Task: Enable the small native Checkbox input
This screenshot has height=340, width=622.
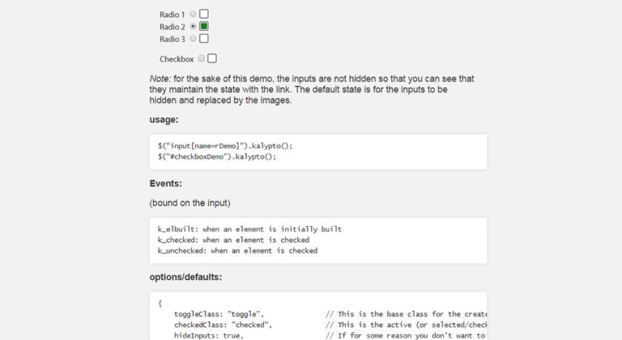Action: point(202,58)
